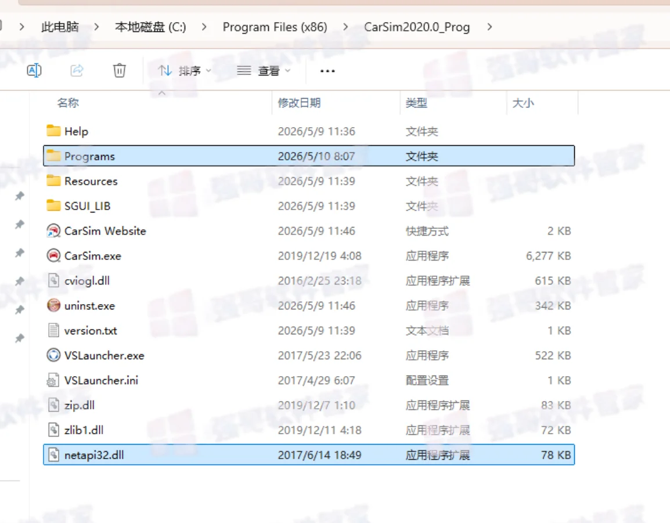Click the rename toolbar icon
This screenshot has height=523, width=670.
(34, 70)
